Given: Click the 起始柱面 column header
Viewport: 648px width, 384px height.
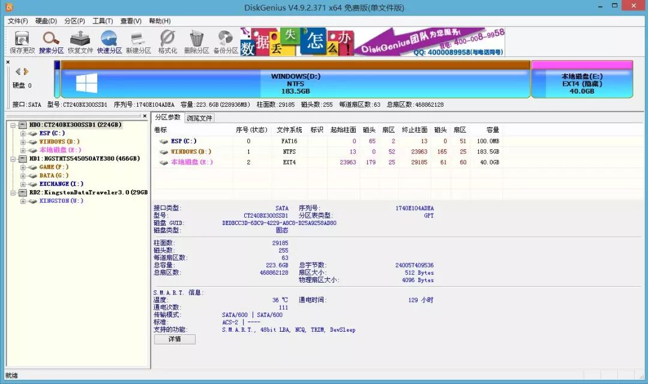Looking at the screenshot, I should pos(343,130).
